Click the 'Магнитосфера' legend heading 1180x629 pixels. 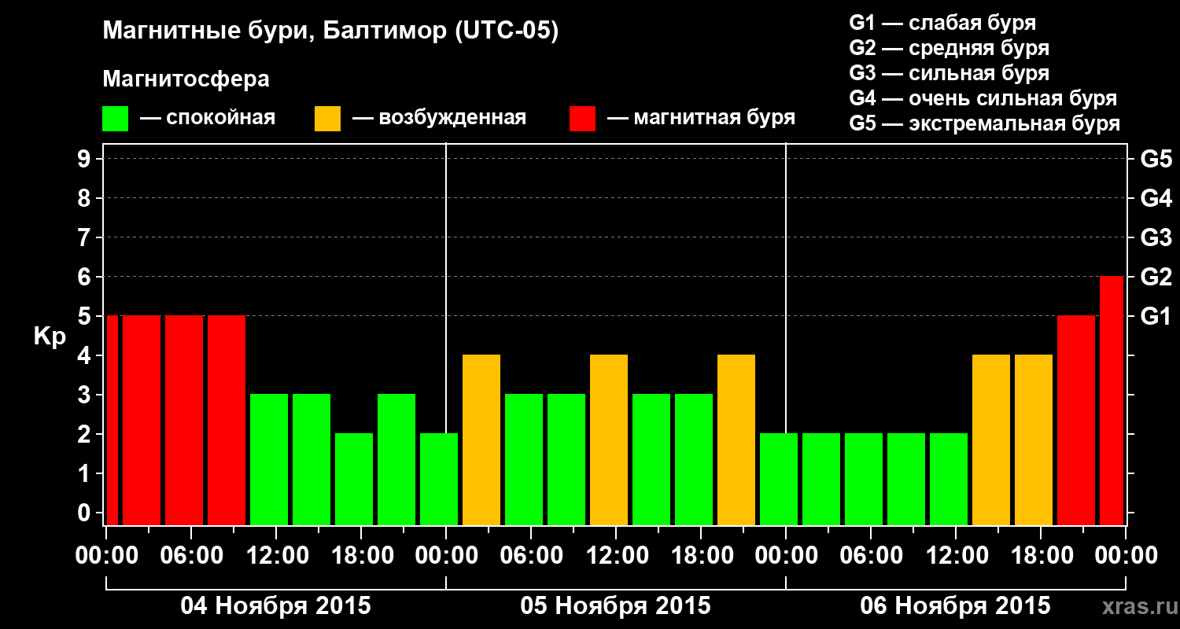(x=186, y=79)
